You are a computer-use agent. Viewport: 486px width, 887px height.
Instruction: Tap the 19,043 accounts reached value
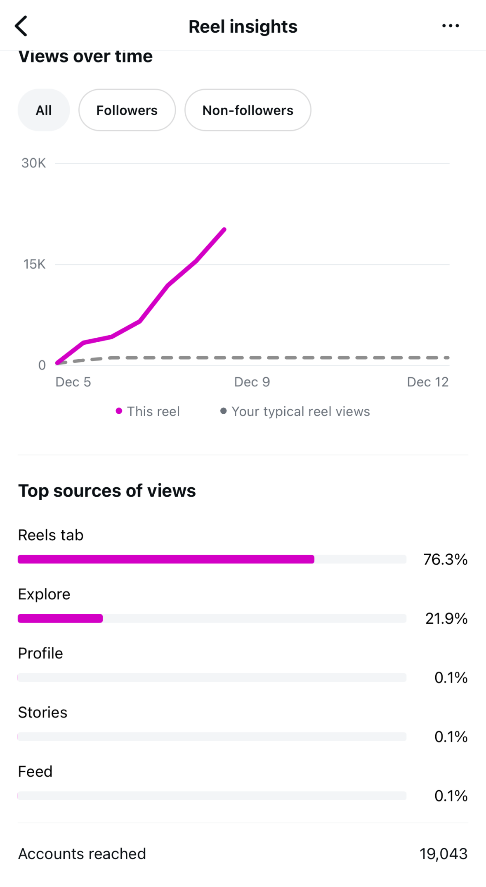coord(444,854)
